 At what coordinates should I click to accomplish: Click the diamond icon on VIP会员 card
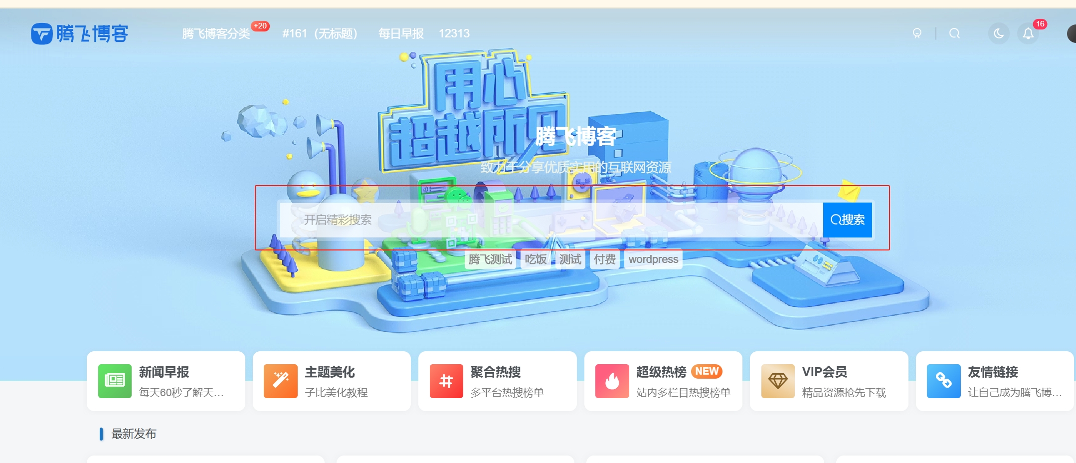[x=777, y=381]
